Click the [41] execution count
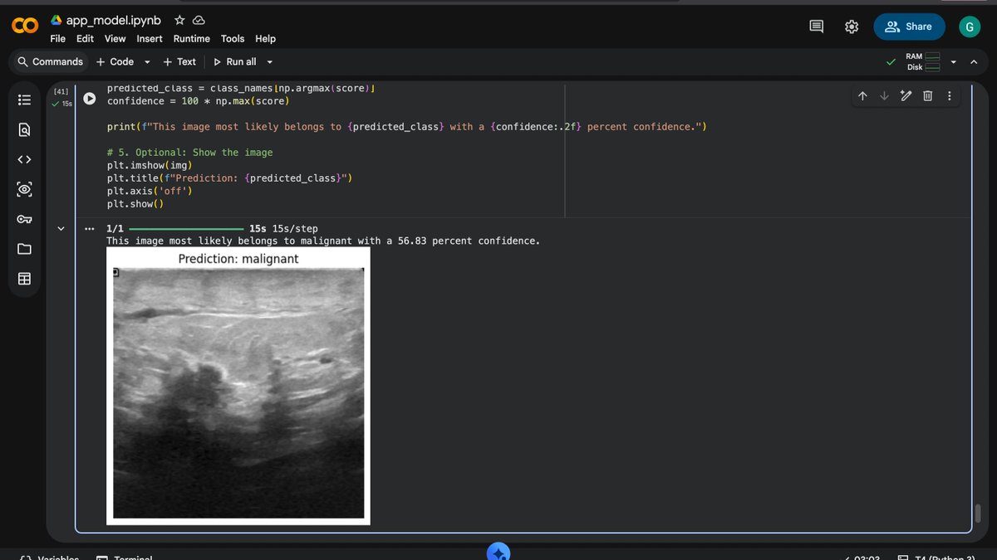Viewport: 997px width, 560px height. 61,91
